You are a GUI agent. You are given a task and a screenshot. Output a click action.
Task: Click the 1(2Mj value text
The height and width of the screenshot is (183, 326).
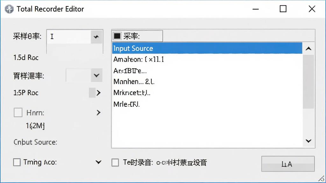(35, 126)
